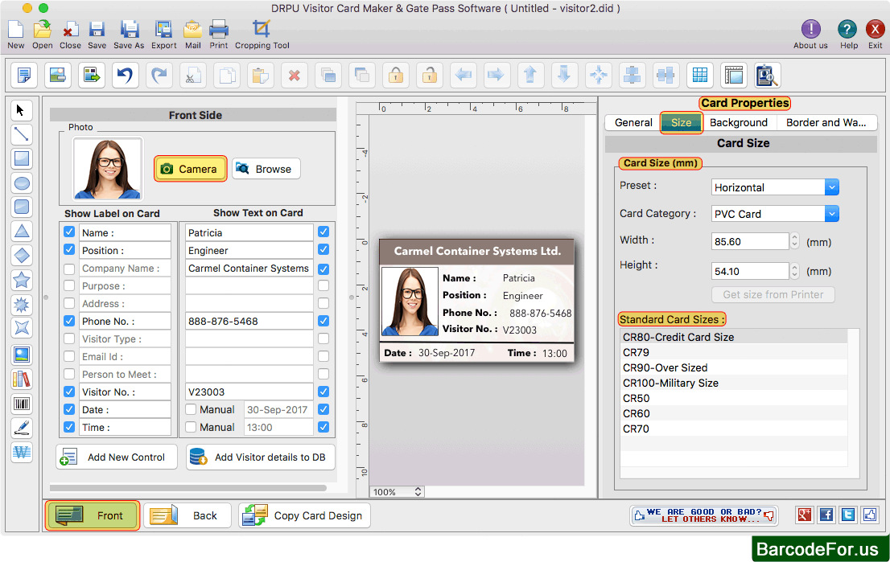Uncheck the Name checkbox

tap(68, 232)
